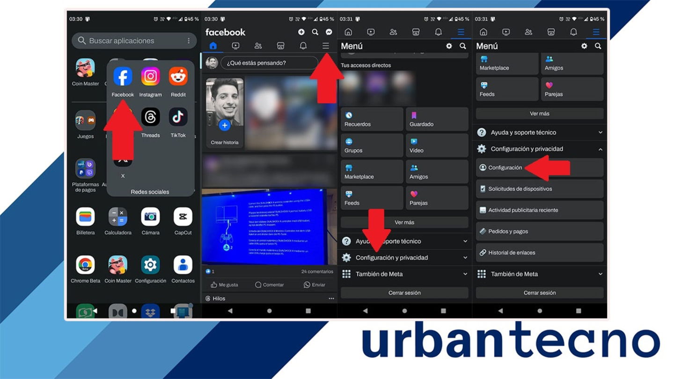Image resolution: width=674 pixels, height=379 pixels.
Task: Open the Recuerdos shortcut tile
Action: click(x=372, y=119)
